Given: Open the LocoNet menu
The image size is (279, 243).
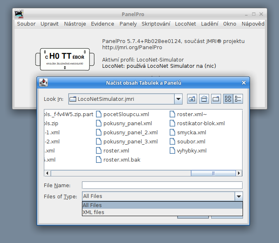Looking at the screenshot, I should [x=185, y=24].
